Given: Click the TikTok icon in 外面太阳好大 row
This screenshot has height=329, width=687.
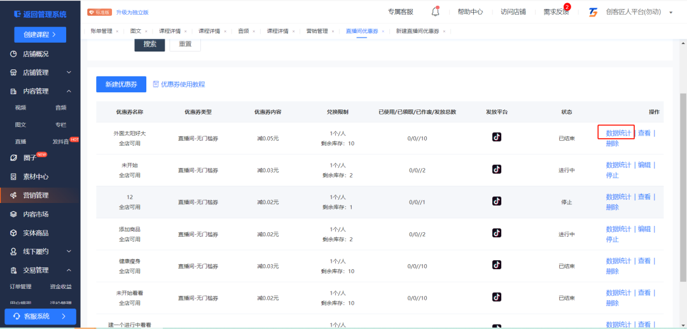Looking at the screenshot, I should coord(496,137).
